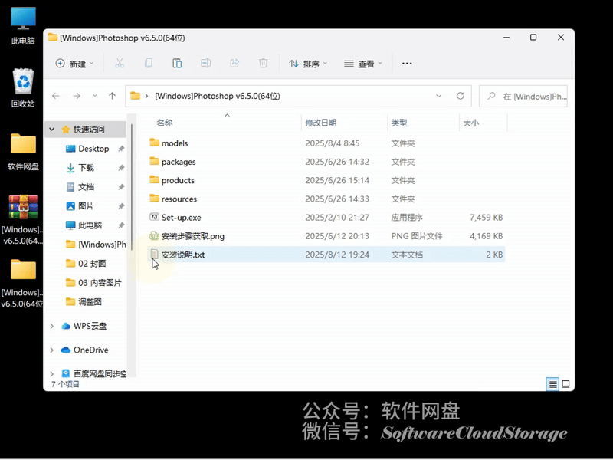The height and width of the screenshot is (460, 613).
Task: Click the Back navigation button
Action: [56, 96]
